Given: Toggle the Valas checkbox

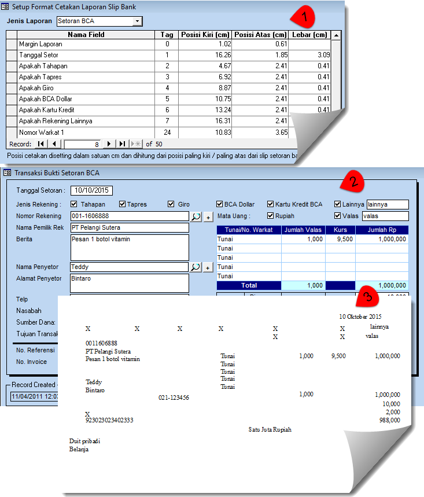Looking at the screenshot, I should (337, 216).
